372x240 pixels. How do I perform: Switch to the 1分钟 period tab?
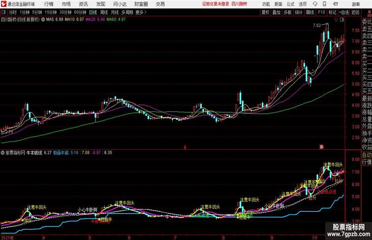point(25,12)
